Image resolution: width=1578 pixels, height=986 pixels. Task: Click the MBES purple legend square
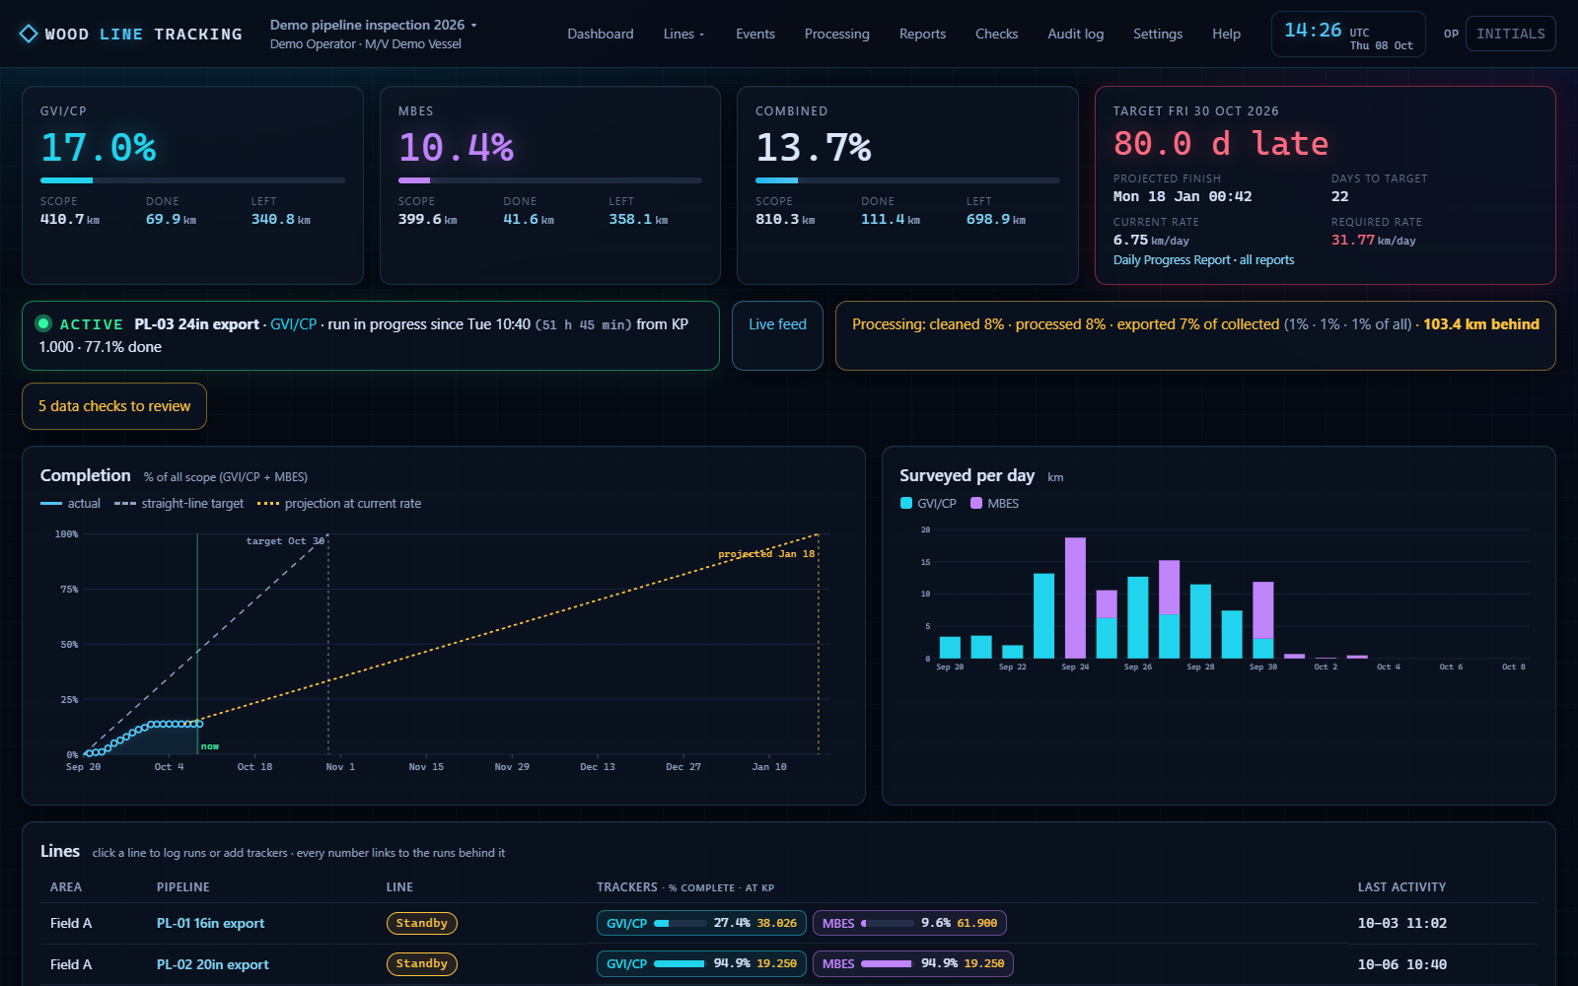pyautogui.click(x=976, y=503)
